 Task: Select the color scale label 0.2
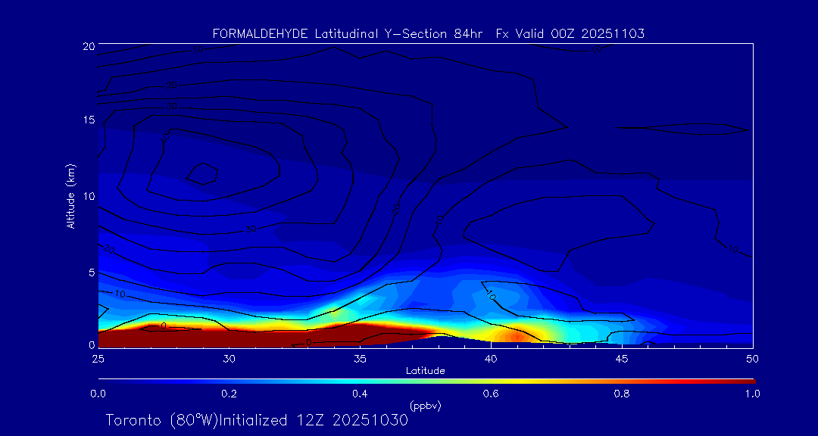click(x=229, y=394)
